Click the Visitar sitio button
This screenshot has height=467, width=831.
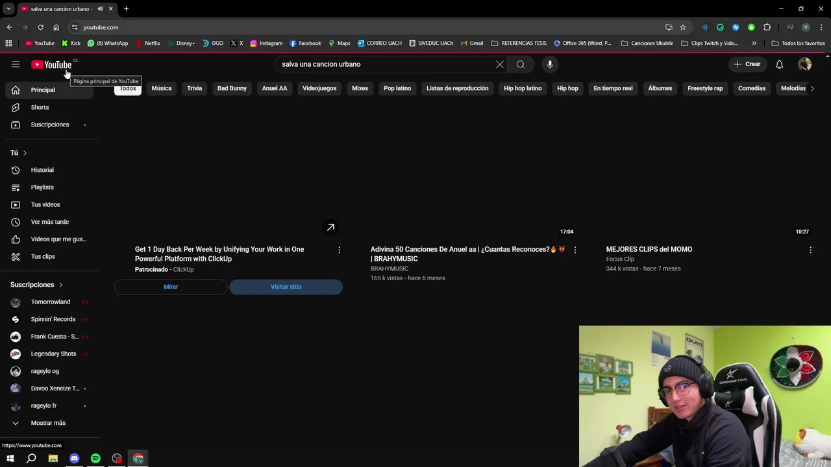[x=286, y=287]
